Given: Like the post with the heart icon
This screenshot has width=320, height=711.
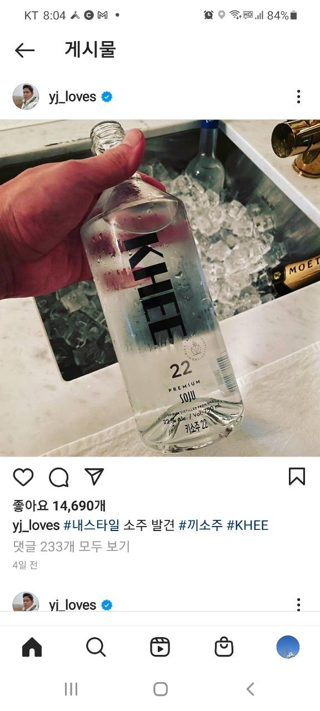Looking at the screenshot, I should pyautogui.click(x=23, y=477).
